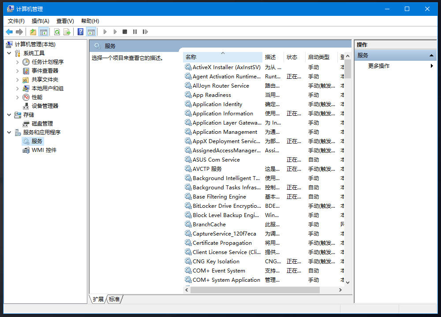Sort services by 启动类型 column header
Screen dimensions: 441x317
pos(321,57)
